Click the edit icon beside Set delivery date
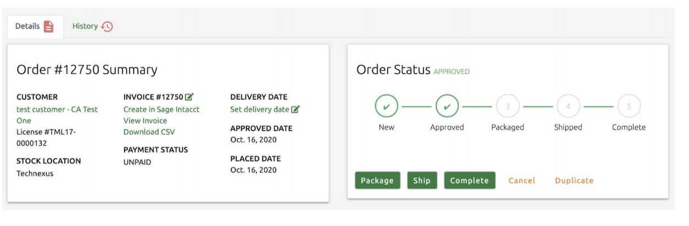Viewport: 689px width, 226px height. point(296,110)
